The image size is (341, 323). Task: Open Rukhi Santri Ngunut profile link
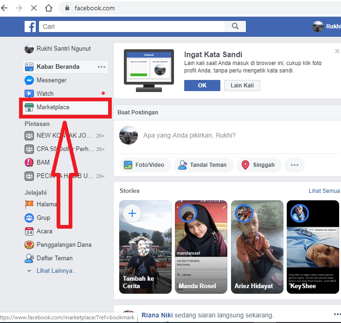point(64,49)
